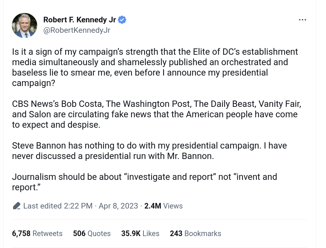
Task: Click the Steve Bannon paragraph text
Action: tap(149, 151)
